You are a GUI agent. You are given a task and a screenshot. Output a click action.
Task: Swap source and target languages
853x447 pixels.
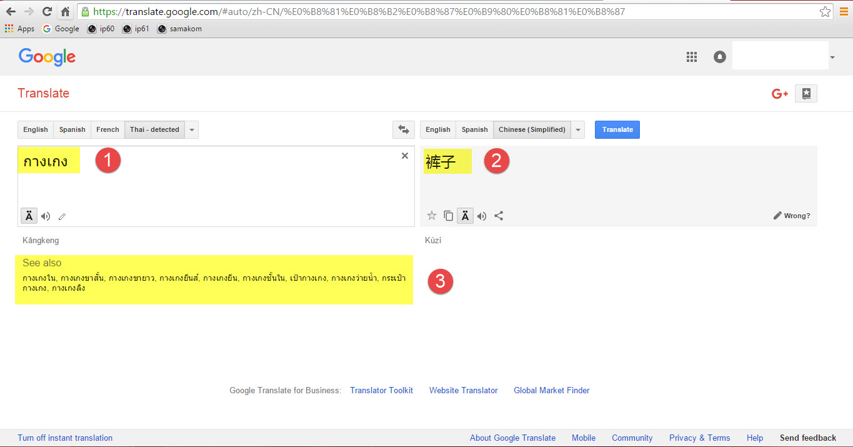[x=404, y=129]
